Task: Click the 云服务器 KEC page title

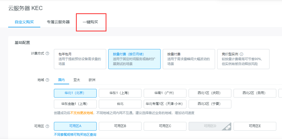Action: pos(25,8)
